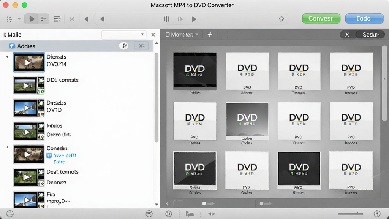Screen dimensions: 389x219
Task: Close the Maiie panel with its X
Action: [x=153, y=35]
